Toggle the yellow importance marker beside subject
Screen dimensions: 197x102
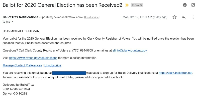click(x=127, y=5)
